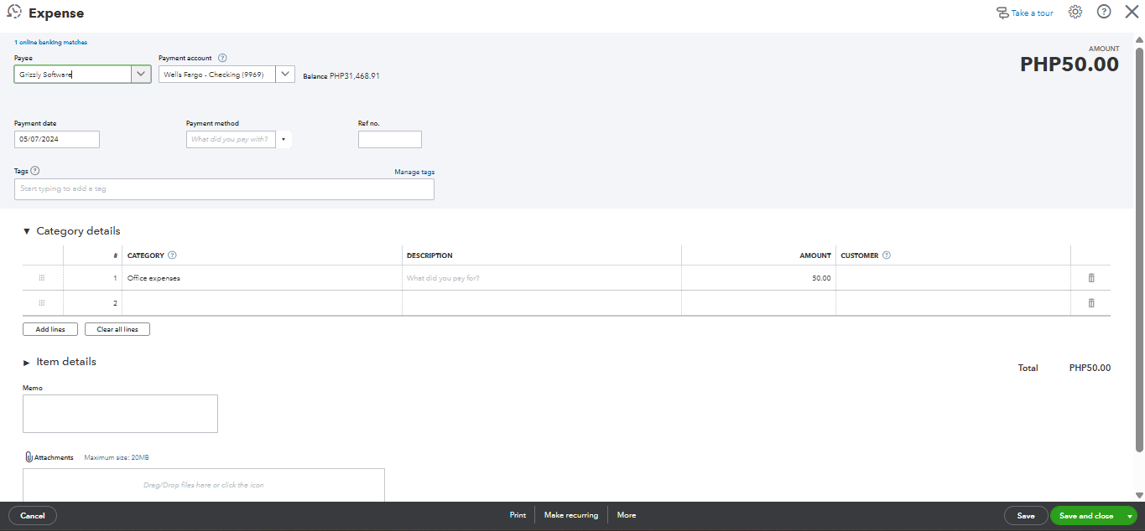Viewport: 1145px width, 531px height.
Task: Click Make recurring in the footer
Action: point(571,515)
